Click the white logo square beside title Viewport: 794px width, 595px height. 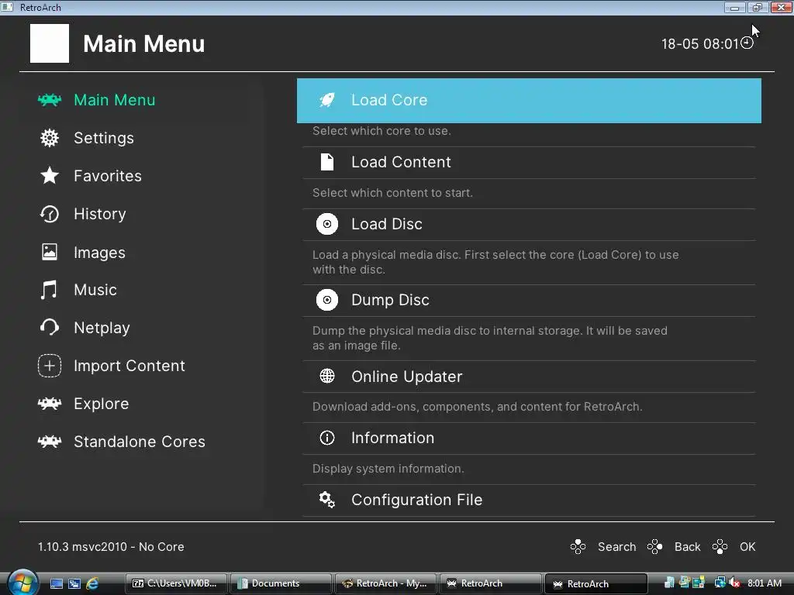click(50, 43)
